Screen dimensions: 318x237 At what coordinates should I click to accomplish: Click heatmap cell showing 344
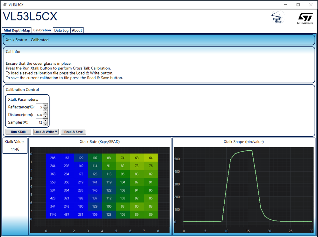pyautogui.click(x=53, y=206)
